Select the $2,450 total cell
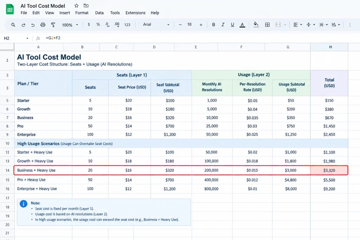 329,135
